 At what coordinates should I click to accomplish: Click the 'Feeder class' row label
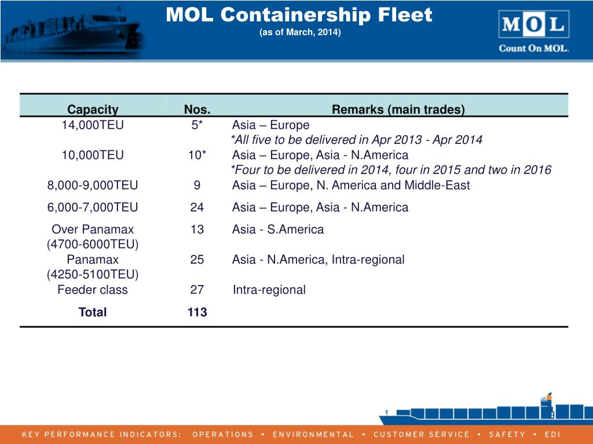[x=93, y=290]
